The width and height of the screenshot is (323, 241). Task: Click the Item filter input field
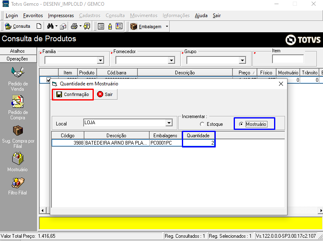pos(288,59)
